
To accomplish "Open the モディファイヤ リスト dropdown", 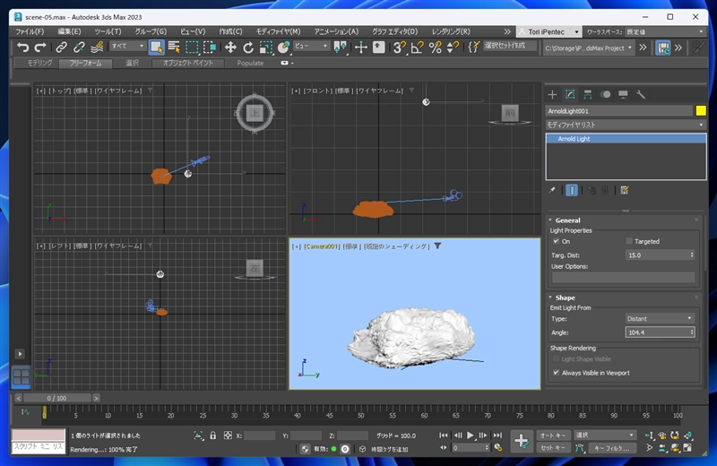I will click(x=625, y=125).
